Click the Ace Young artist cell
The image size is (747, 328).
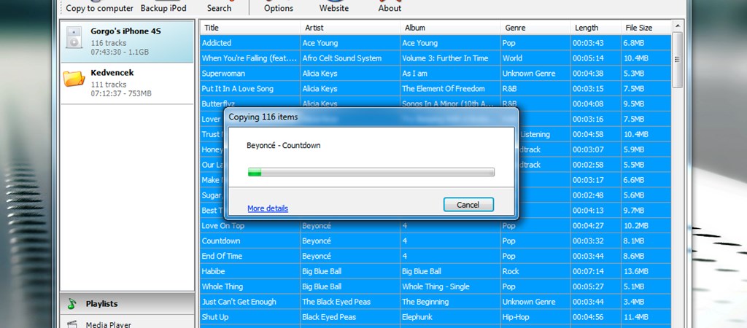[x=350, y=43]
